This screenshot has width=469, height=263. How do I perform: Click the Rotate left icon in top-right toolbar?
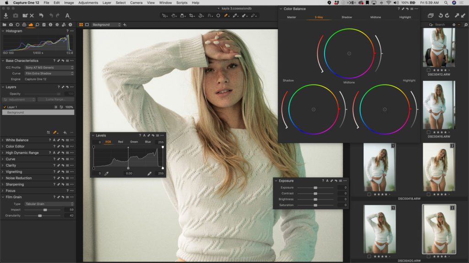(441, 16)
